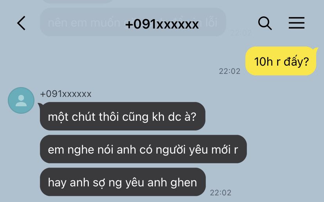This screenshot has height=202, width=324.
Task: Open the hamburger menu icon
Action: point(297,23)
